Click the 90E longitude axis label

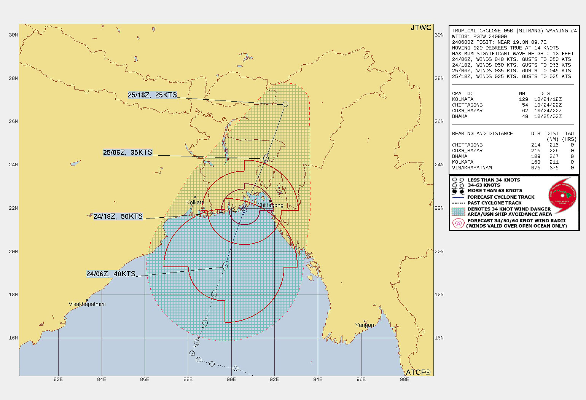pyautogui.click(x=231, y=379)
